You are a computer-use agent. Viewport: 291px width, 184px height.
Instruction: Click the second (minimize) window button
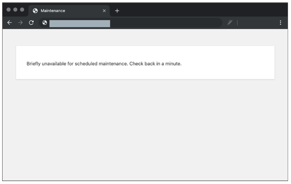coord(15,10)
